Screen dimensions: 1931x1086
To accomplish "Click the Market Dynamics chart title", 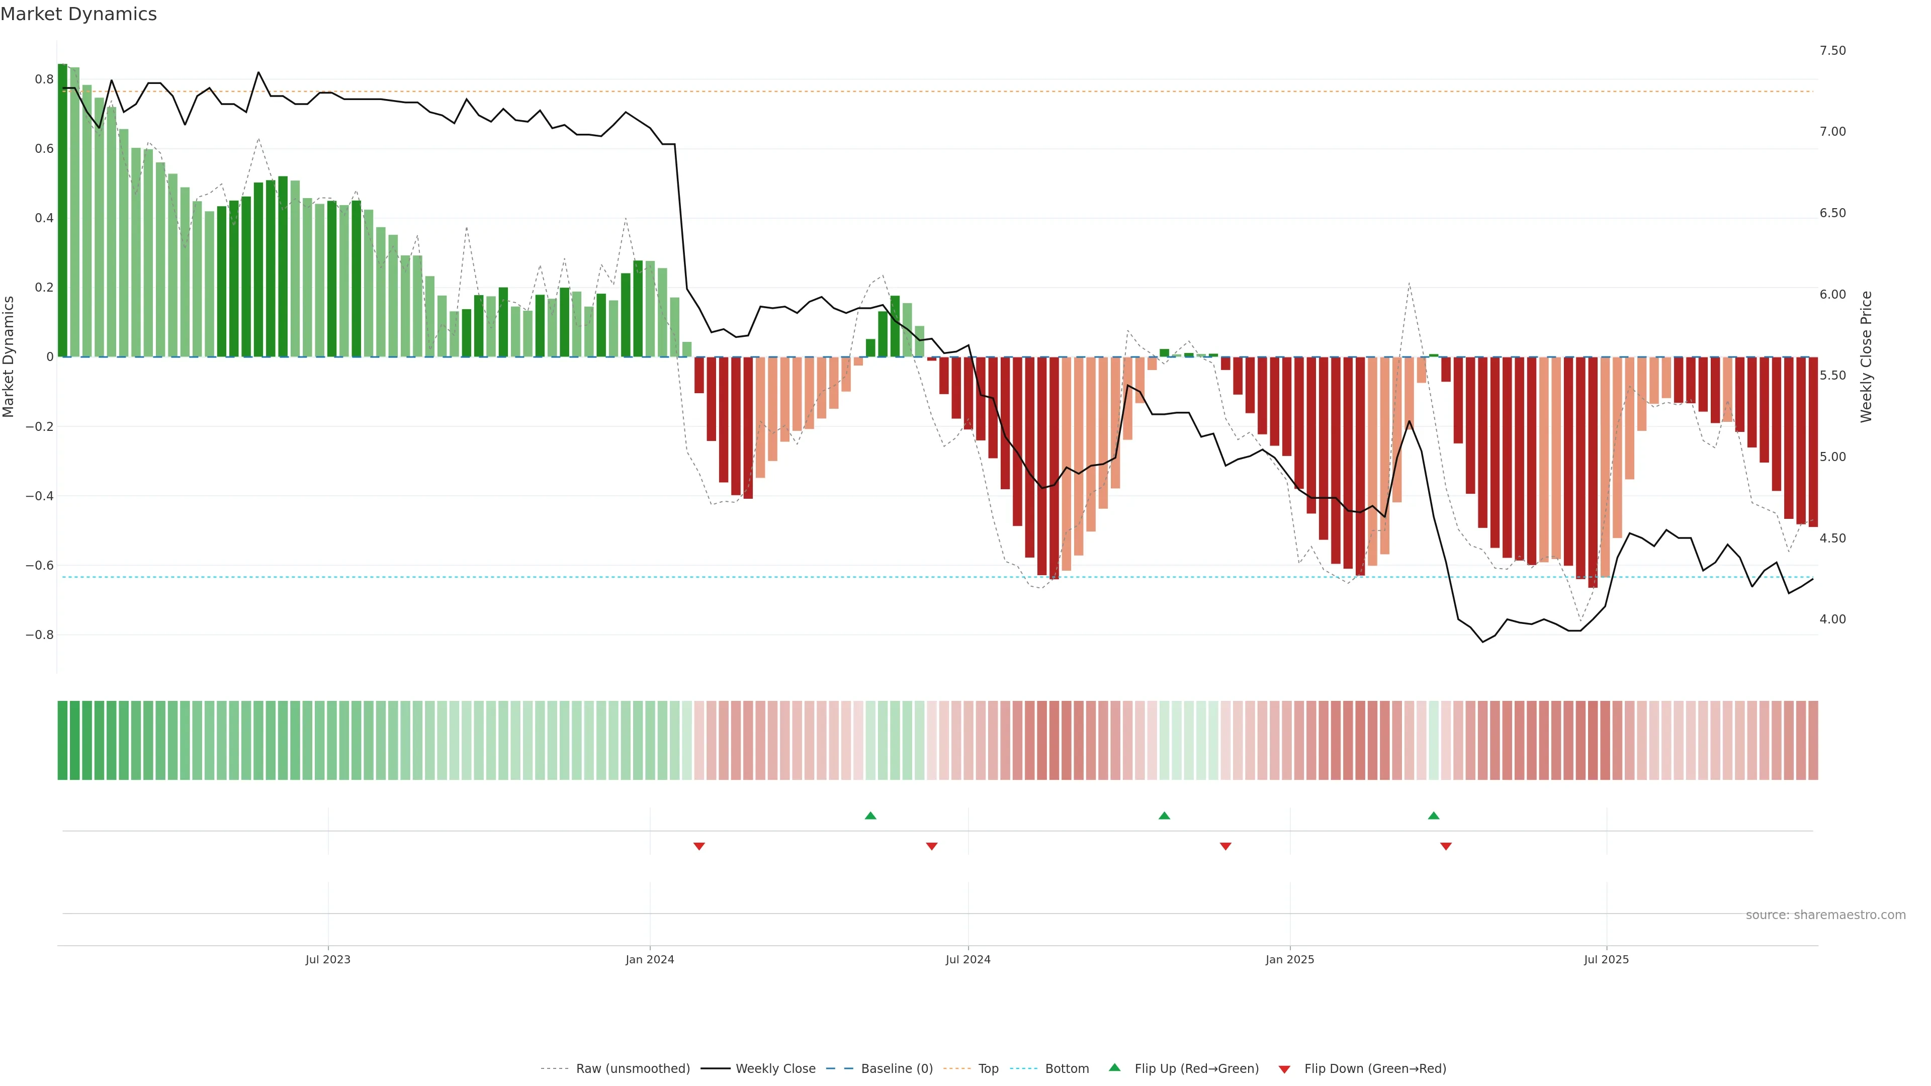I will [x=79, y=14].
